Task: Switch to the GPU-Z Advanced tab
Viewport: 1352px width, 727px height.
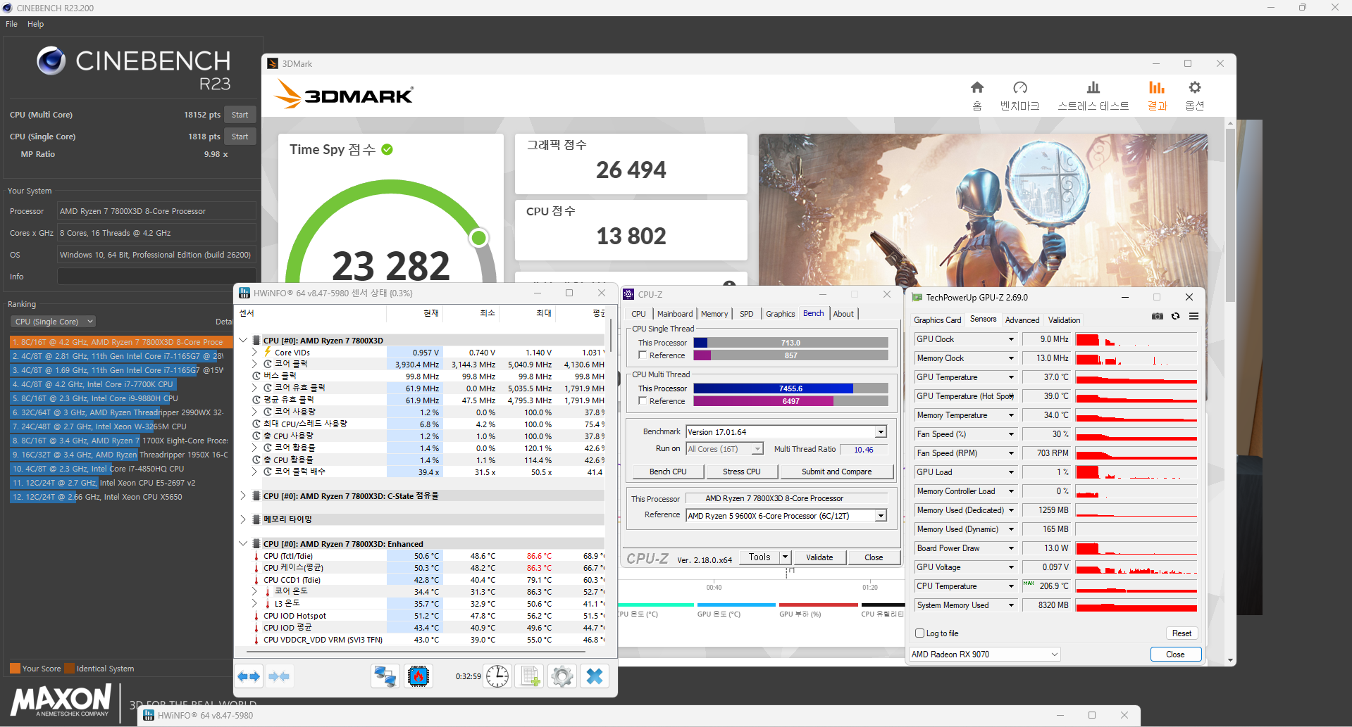Action: coord(1022,320)
